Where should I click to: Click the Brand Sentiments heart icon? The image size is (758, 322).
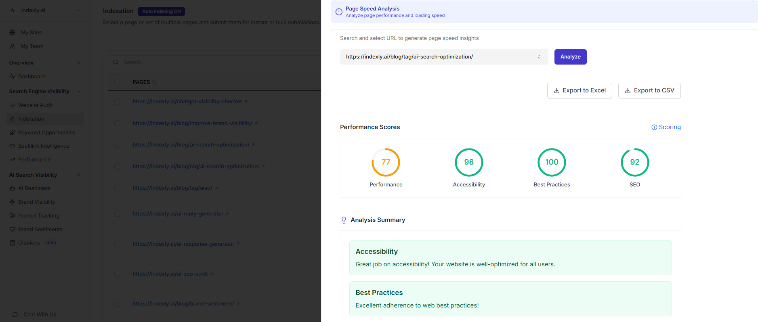13,230
